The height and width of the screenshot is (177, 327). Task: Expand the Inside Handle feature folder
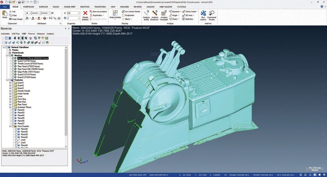pyautogui.click(x=10, y=93)
